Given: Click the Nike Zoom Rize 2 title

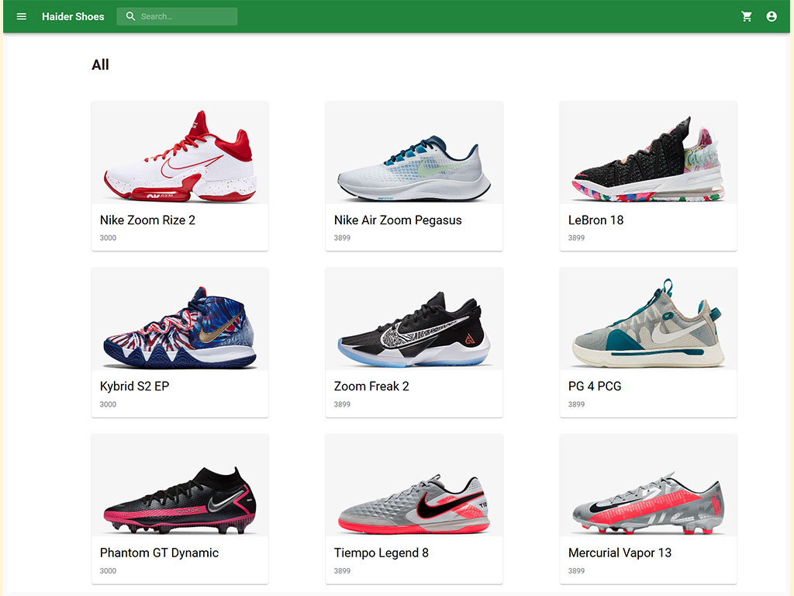Looking at the screenshot, I should 147,220.
